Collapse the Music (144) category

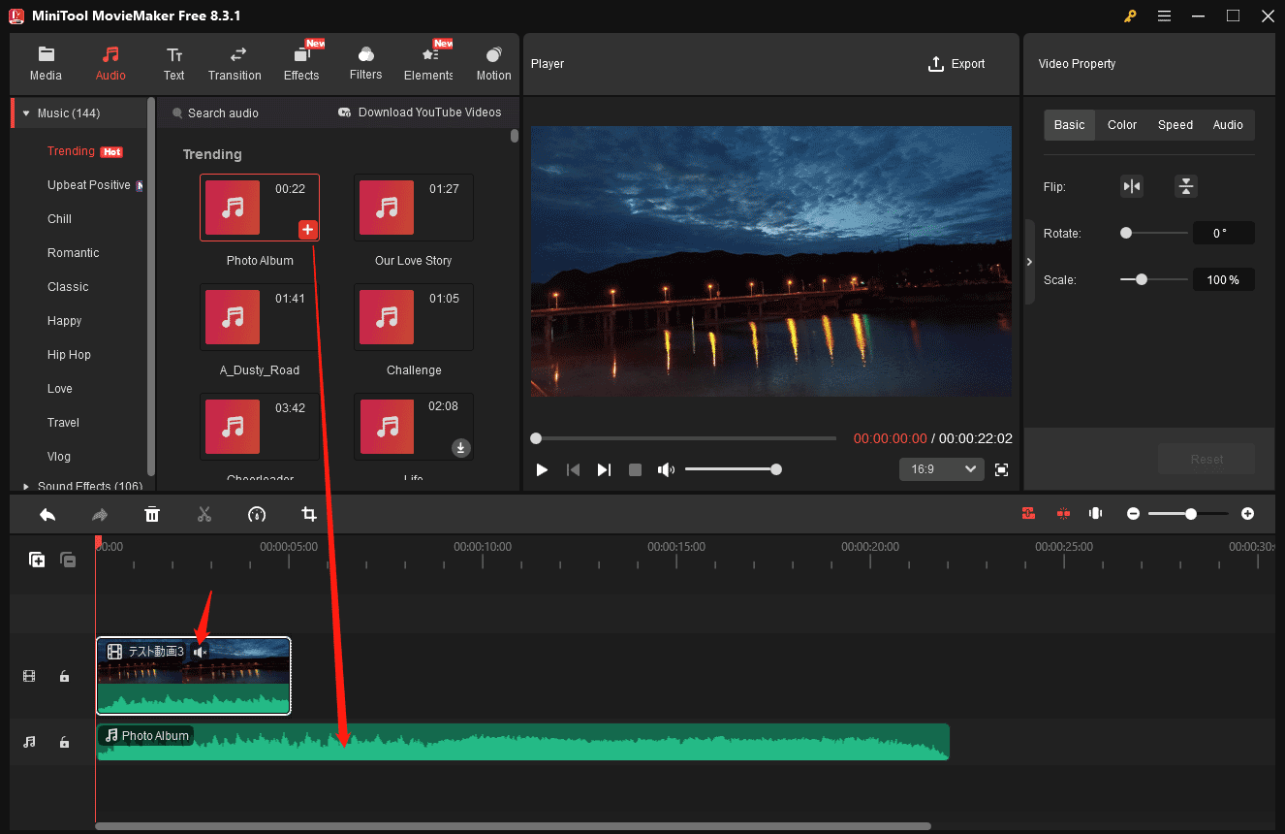point(26,113)
